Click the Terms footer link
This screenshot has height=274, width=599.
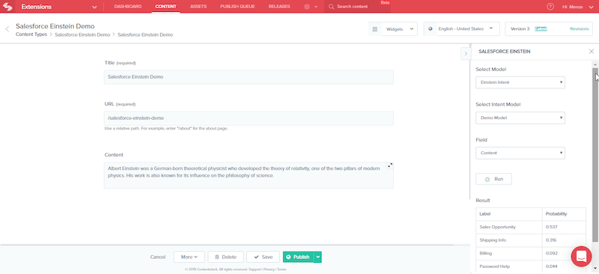pyautogui.click(x=282, y=269)
